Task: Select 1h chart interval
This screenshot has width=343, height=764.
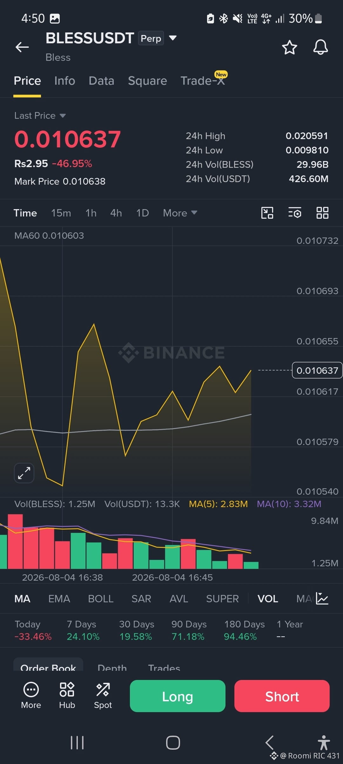Action: [91, 213]
